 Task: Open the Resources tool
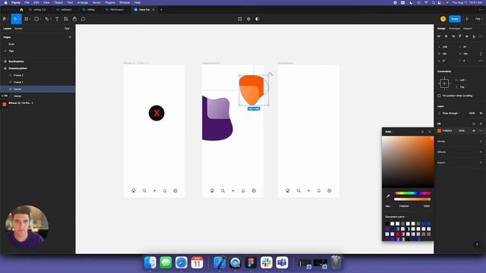point(66,19)
